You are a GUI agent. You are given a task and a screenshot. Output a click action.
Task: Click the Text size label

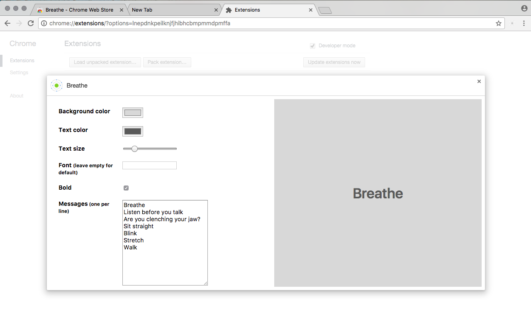pos(72,149)
